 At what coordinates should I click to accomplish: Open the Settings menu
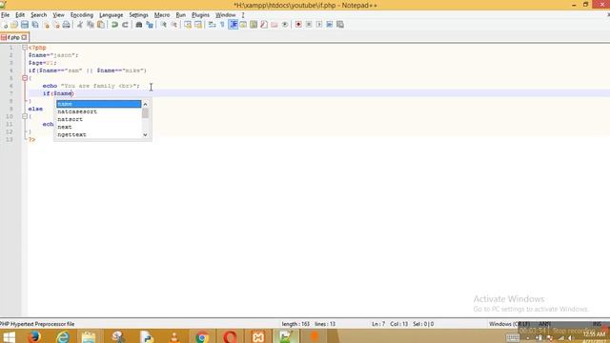(x=138, y=15)
